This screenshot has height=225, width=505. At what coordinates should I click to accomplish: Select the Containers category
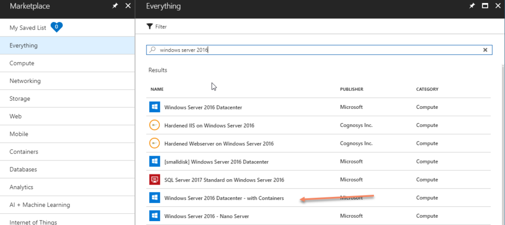[67, 152]
